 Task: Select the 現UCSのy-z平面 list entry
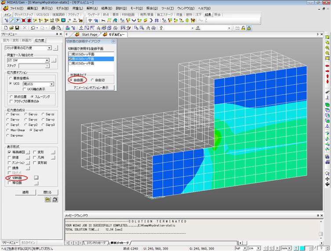click(x=91, y=64)
